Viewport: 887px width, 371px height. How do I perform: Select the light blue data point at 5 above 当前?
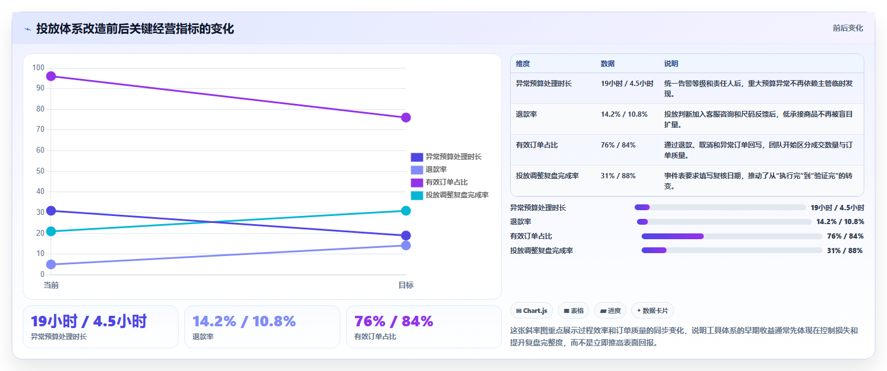(x=51, y=264)
